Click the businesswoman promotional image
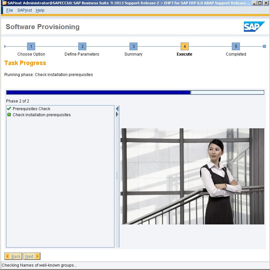This screenshot has height=270, width=270. click(192, 176)
